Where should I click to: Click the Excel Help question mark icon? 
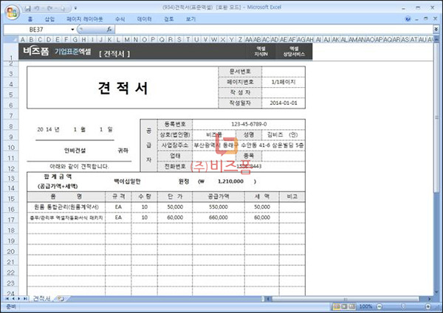click(x=408, y=19)
